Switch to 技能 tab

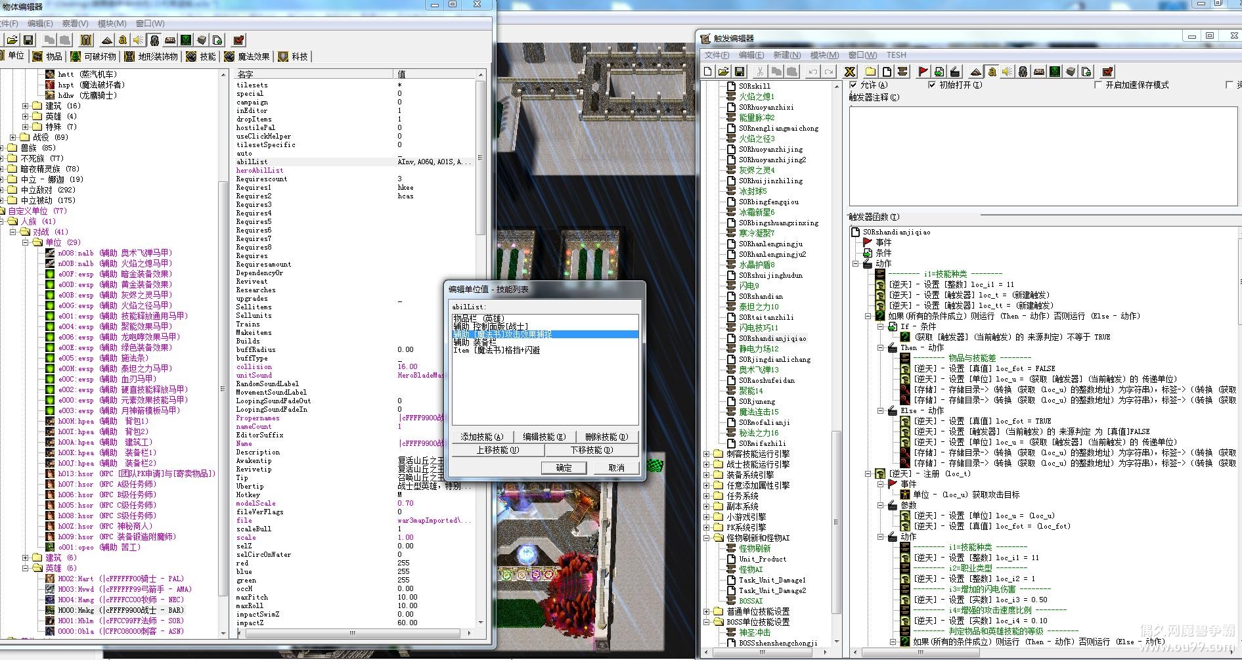(201, 56)
